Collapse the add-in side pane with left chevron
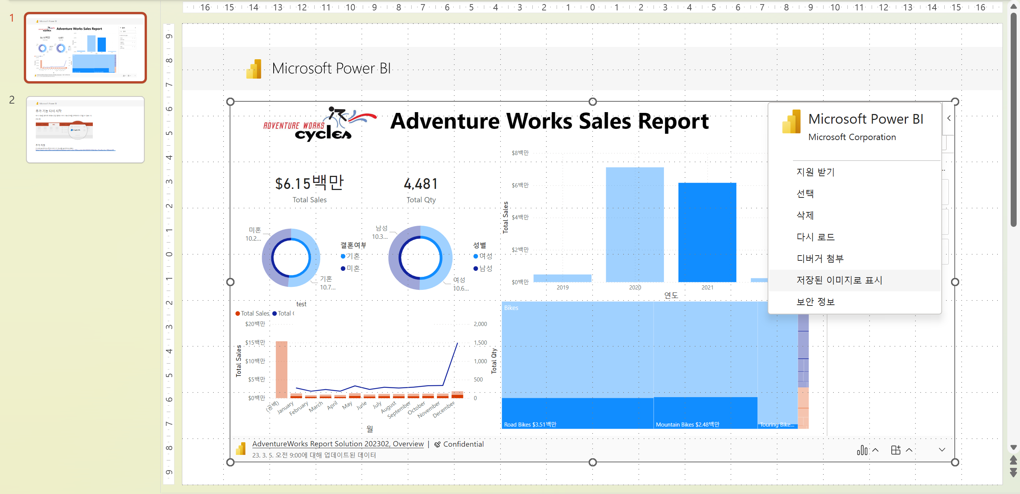Viewport: 1020px width, 494px height. [x=949, y=118]
